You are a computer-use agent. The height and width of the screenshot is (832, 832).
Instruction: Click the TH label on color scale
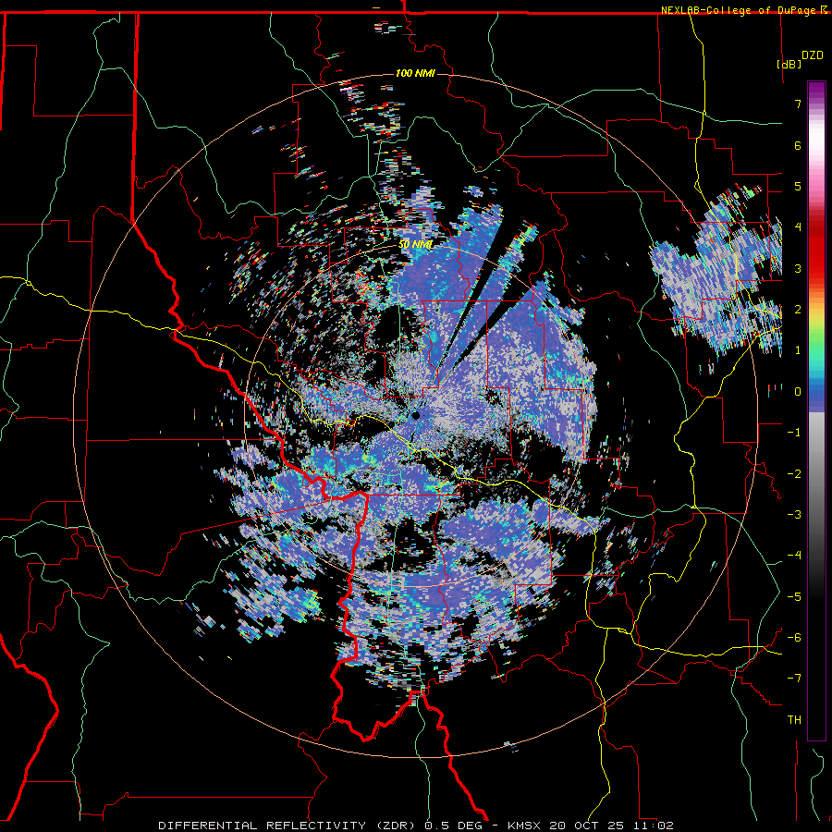(794, 720)
